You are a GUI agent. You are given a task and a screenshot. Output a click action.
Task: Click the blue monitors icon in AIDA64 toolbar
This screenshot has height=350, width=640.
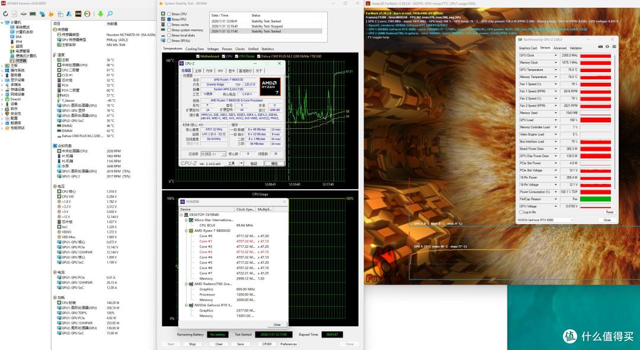(42, 14)
